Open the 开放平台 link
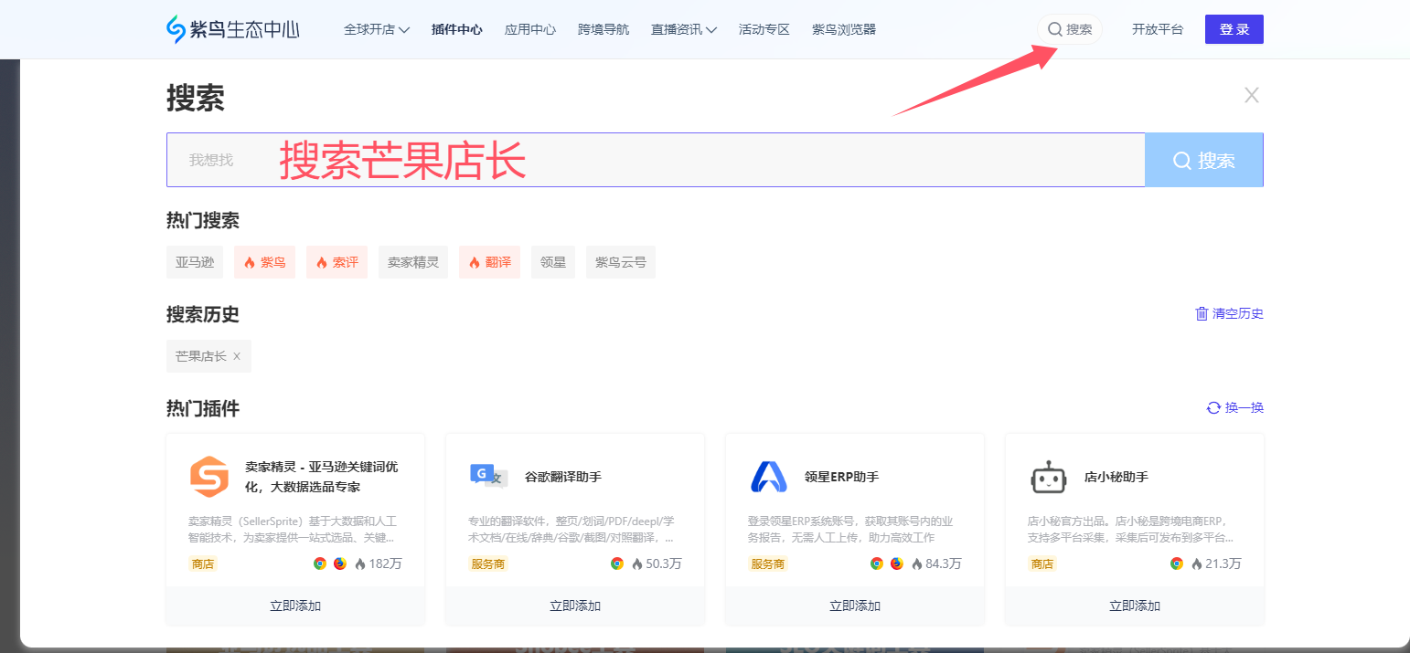Screen dimensions: 1410x653 1158,29
